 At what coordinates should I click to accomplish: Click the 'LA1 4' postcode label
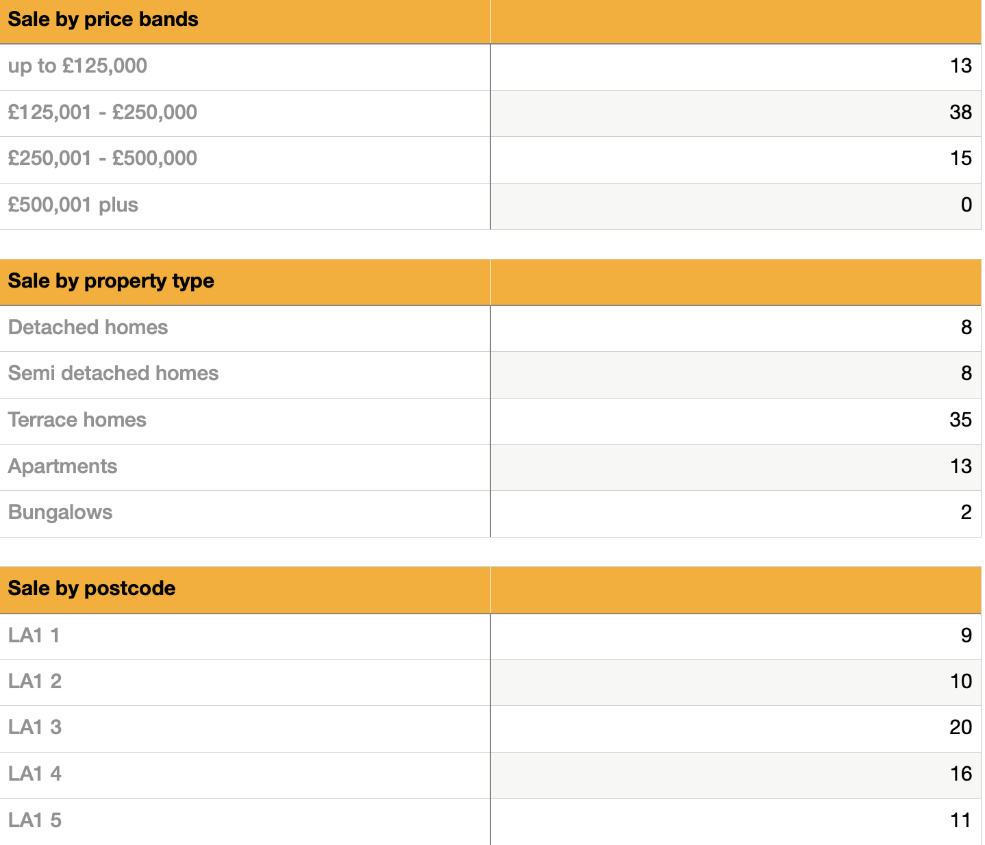pos(35,774)
